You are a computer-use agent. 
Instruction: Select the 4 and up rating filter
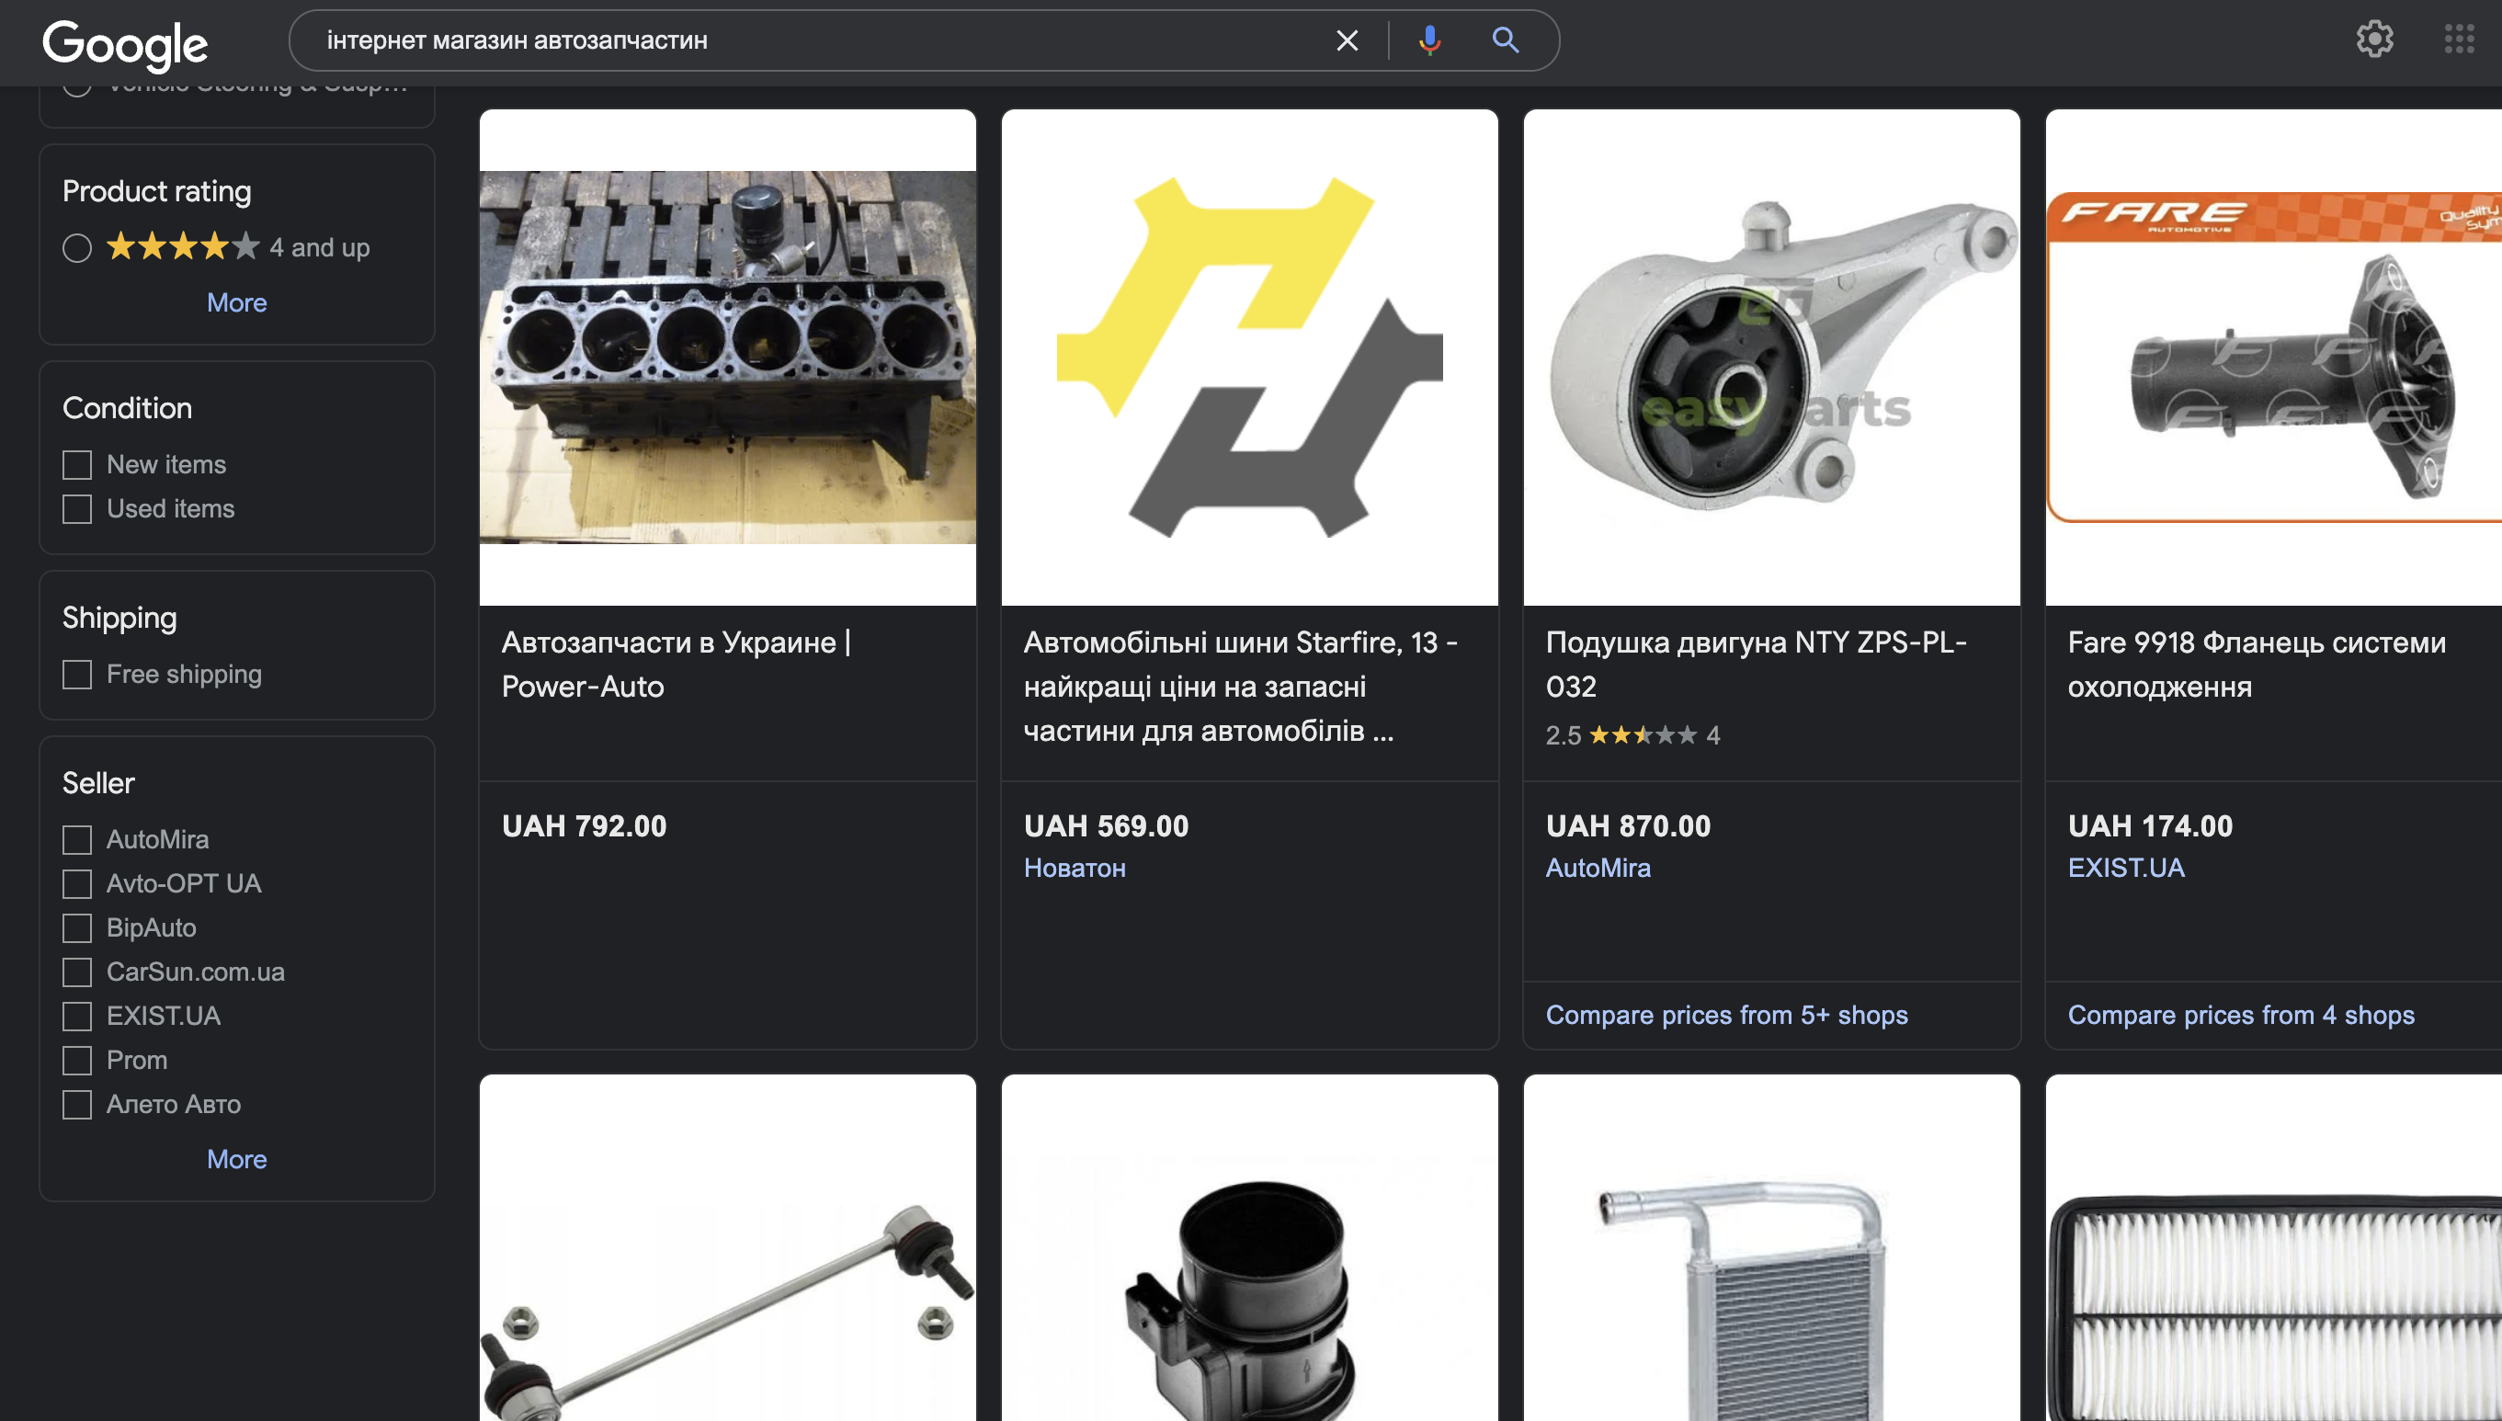coord(77,248)
